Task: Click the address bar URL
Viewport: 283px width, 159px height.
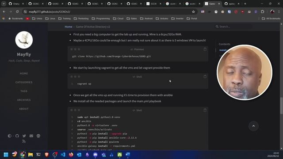Action: 50,12
